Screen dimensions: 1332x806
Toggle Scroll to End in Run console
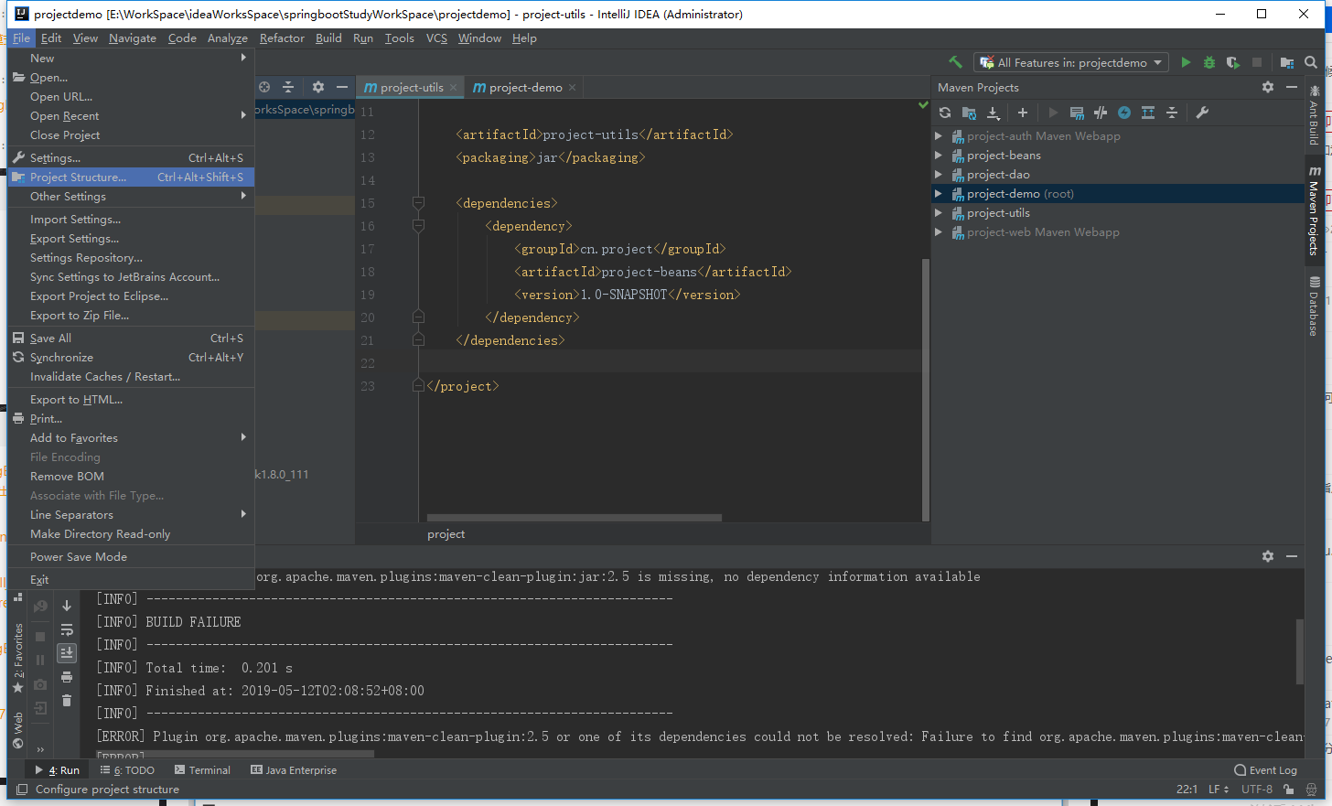click(67, 653)
